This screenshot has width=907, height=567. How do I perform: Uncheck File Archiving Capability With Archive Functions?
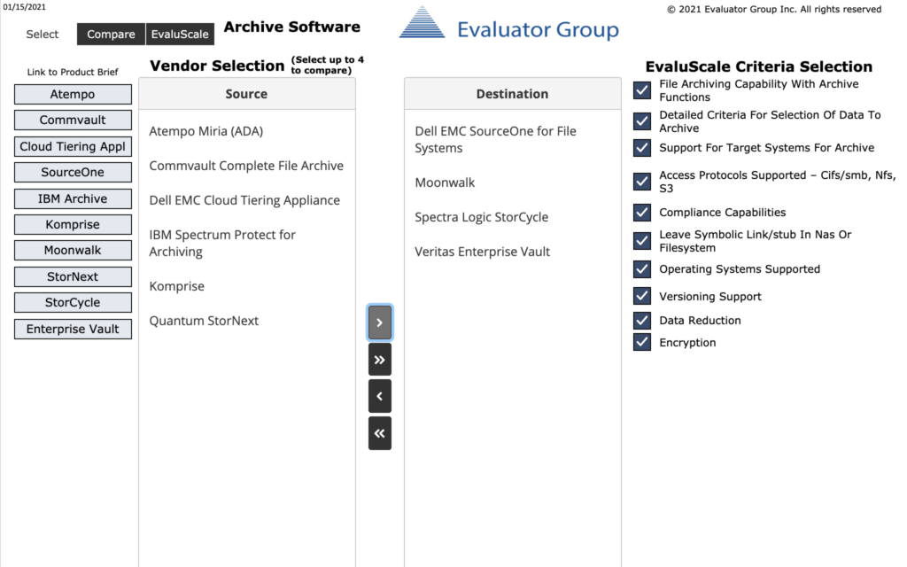click(x=641, y=90)
